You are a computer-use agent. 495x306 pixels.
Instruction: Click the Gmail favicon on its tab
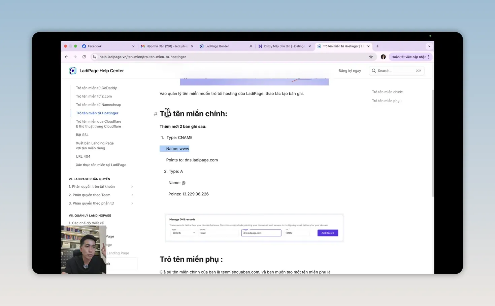[143, 46]
